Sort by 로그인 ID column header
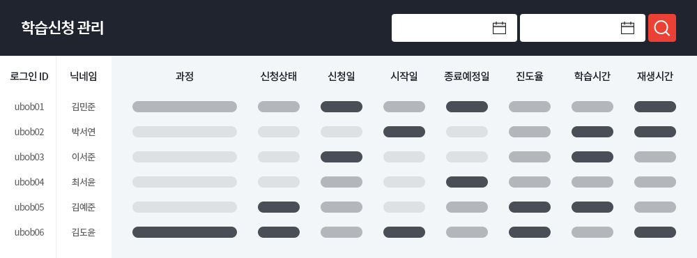The width and height of the screenshot is (697, 258). click(29, 77)
